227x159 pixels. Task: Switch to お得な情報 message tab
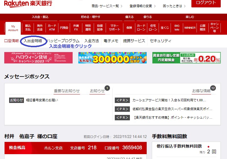201,91
